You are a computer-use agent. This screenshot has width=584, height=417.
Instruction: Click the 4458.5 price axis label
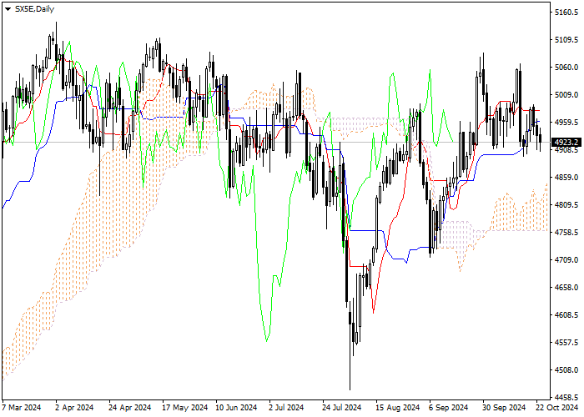pyautogui.click(x=566, y=397)
